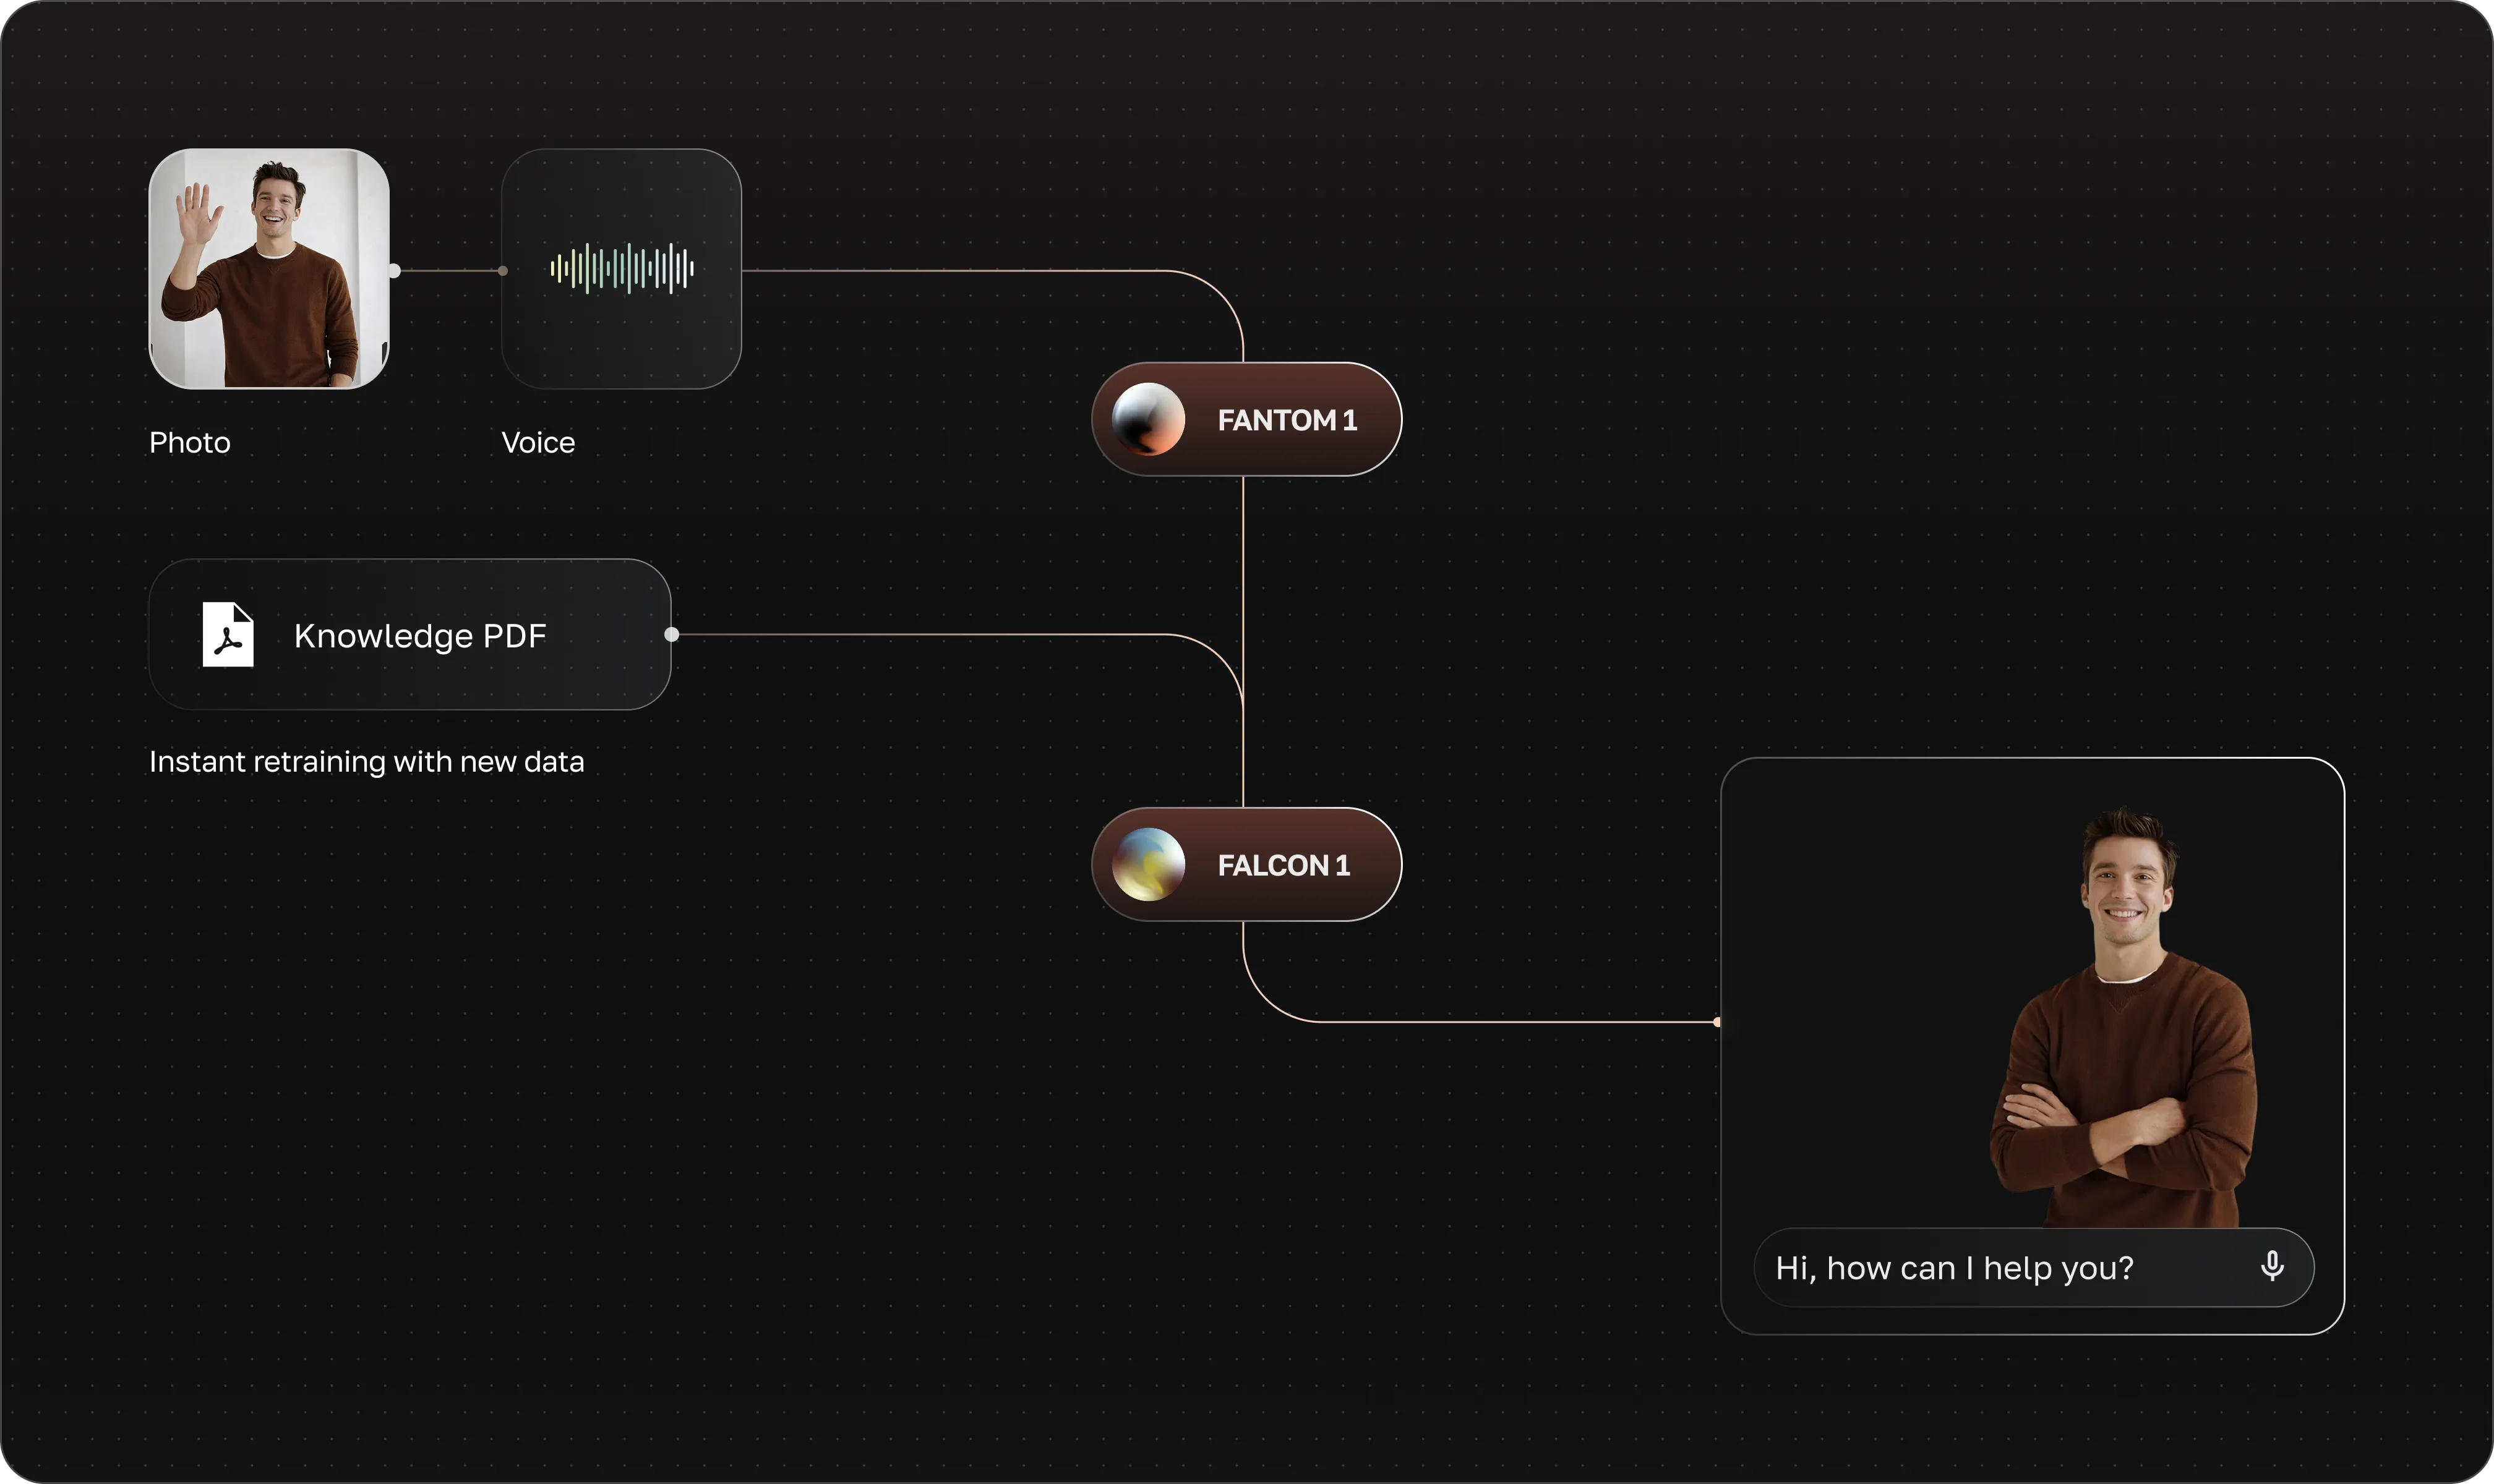Click 'Instant retraining with new data' text
The image size is (2494, 1484).
(366, 762)
